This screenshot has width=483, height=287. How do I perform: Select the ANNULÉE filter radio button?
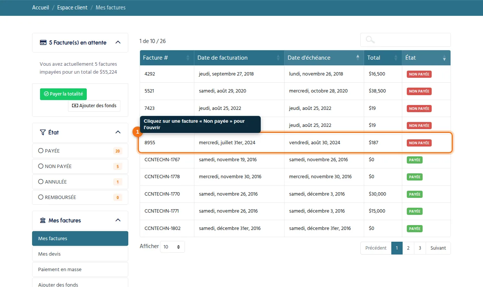[x=41, y=182]
